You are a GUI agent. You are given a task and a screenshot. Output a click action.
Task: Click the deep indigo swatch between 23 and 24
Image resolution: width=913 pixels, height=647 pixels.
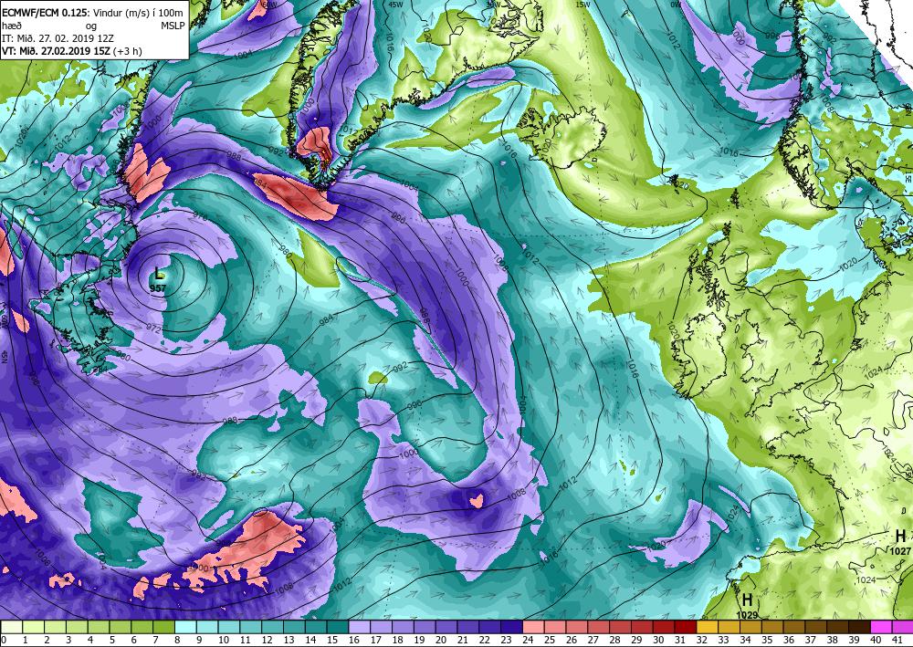point(512,627)
